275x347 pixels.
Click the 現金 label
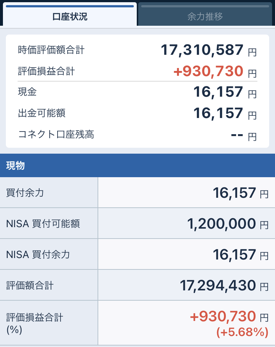pos(27,92)
